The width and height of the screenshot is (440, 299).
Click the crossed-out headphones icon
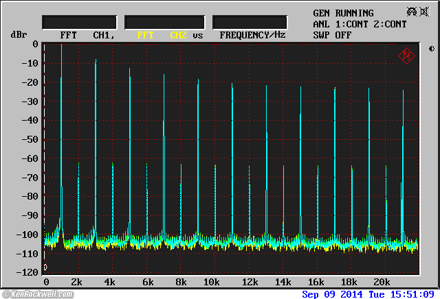[410, 12]
